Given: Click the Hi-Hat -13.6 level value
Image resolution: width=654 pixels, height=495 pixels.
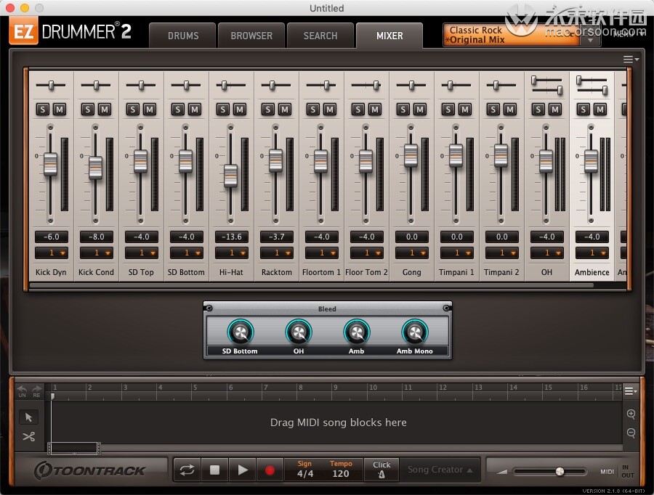Looking at the screenshot, I should pos(231,237).
